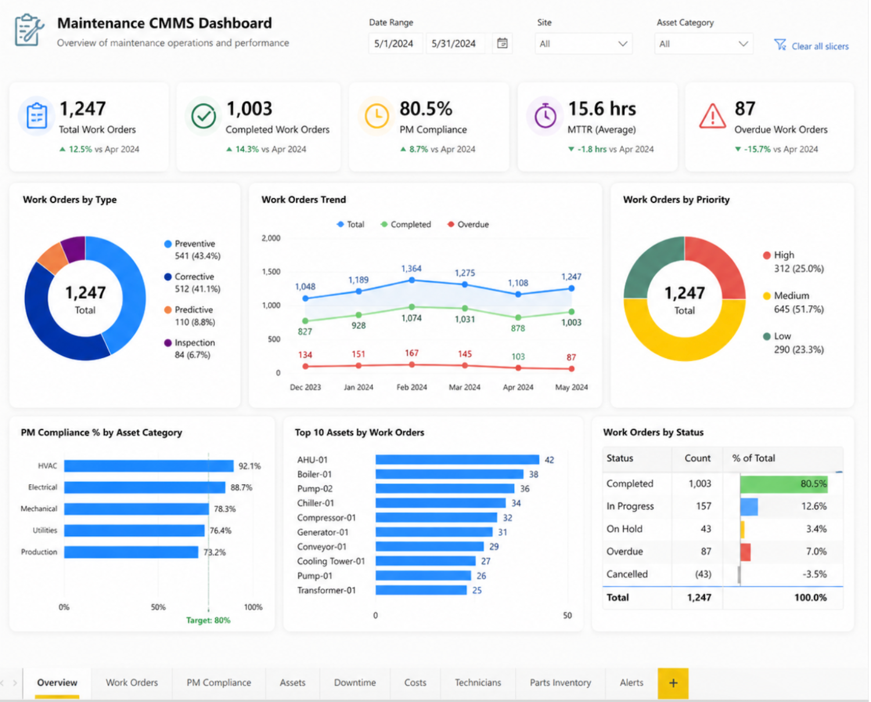Click the Electrical compliance bar
The height and width of the screenshot is (702, 871).
(145, 487)
